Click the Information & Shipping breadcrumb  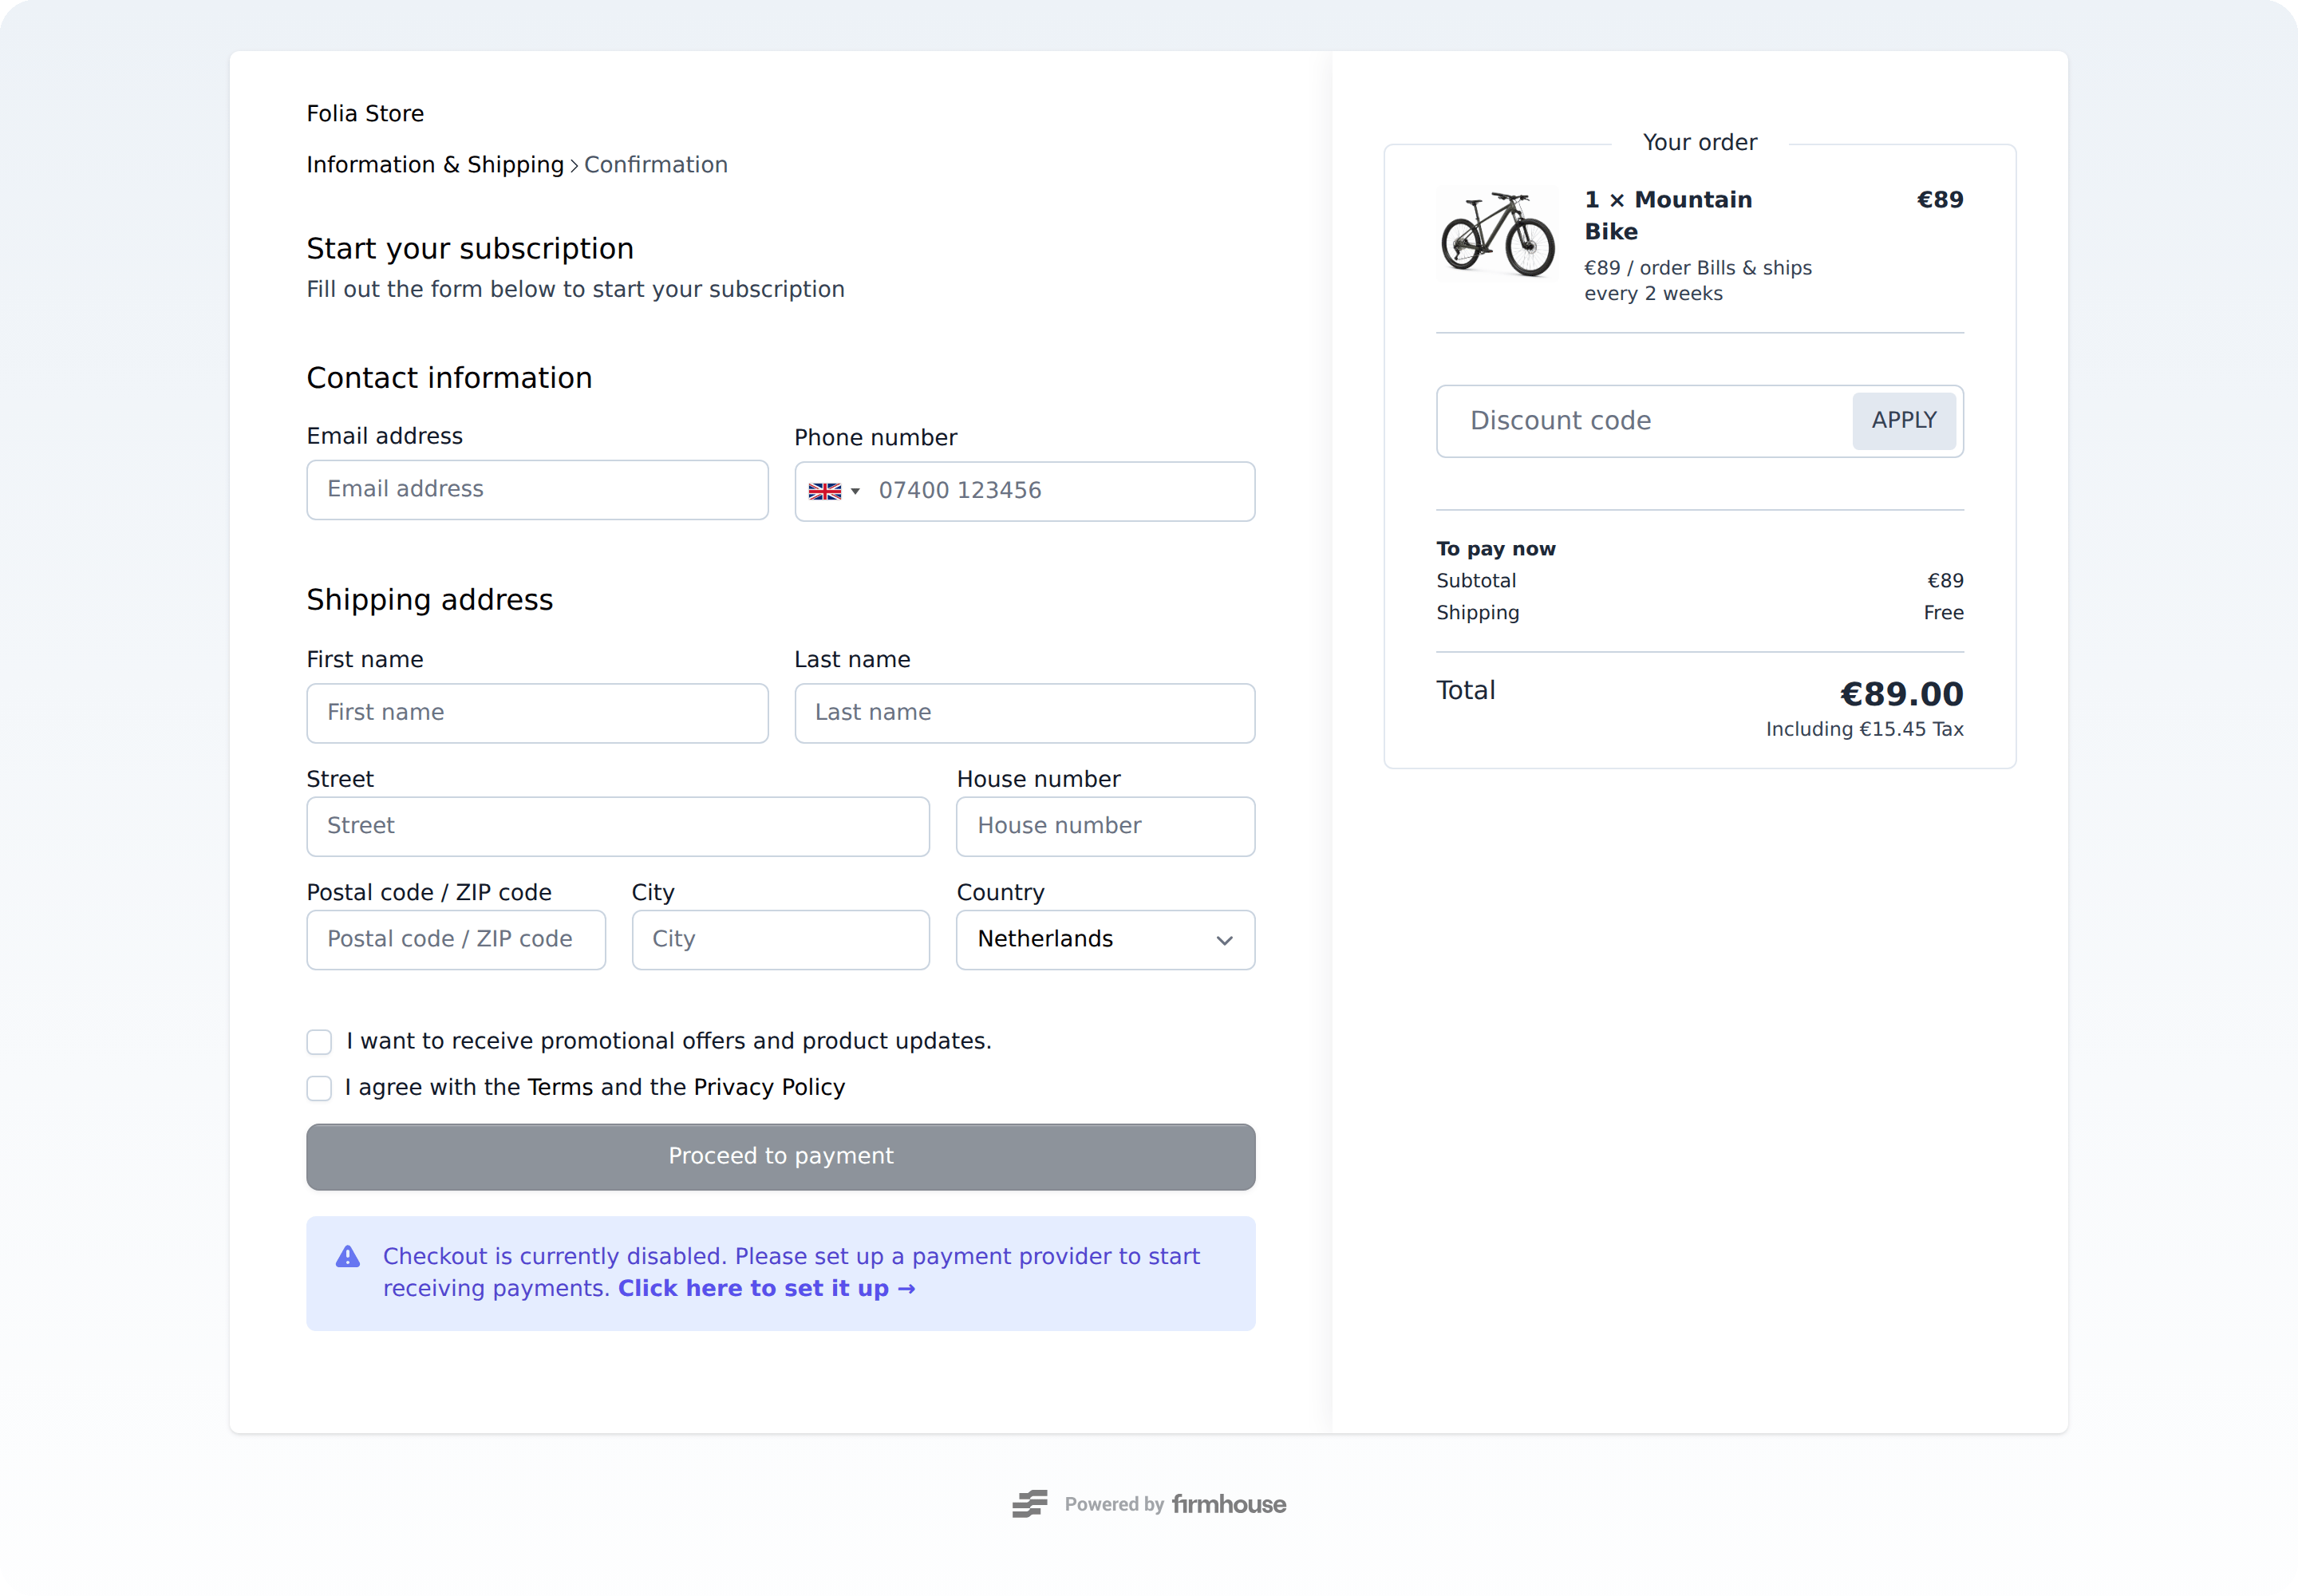435,165
